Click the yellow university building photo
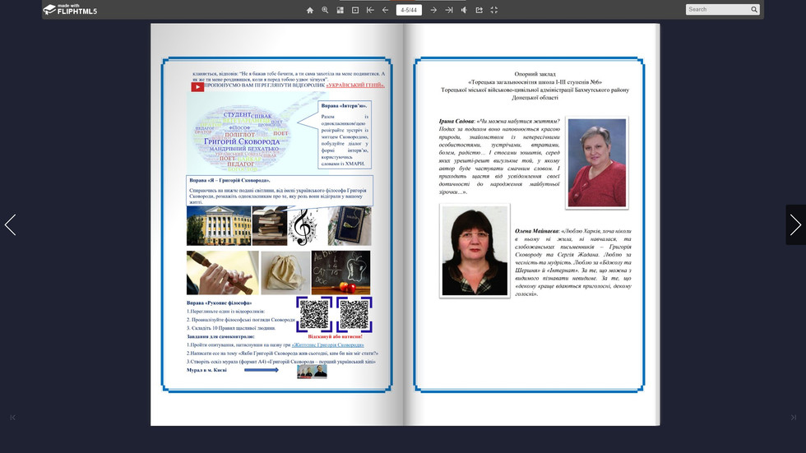806x453 pixels. click(219, 226)
